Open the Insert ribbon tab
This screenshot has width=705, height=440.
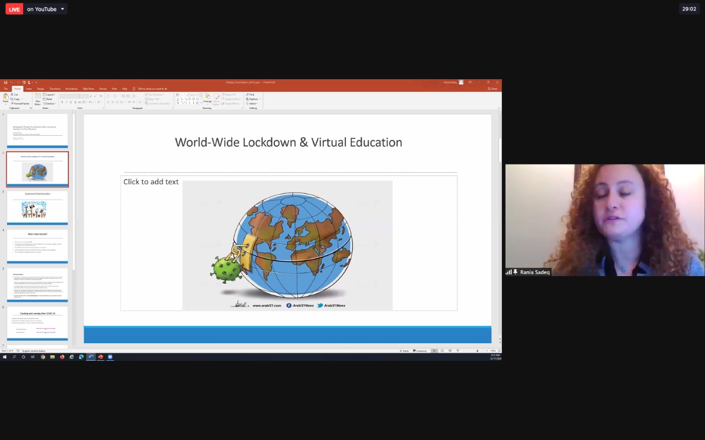[x=29, y=89]
